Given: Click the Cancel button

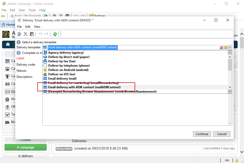Looking at the screenshot, I should 222,134.
